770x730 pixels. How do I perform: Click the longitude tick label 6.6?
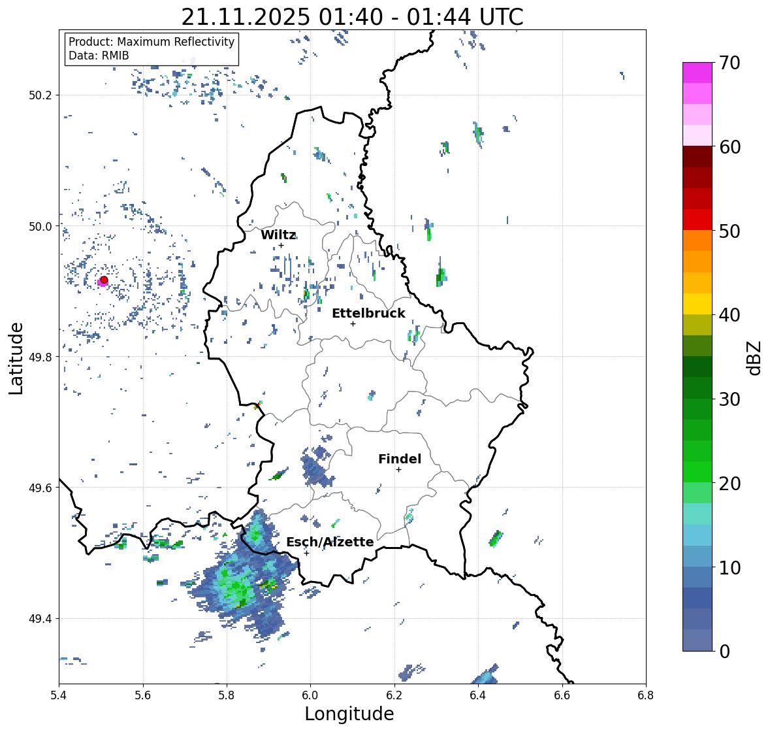point(562,695)
